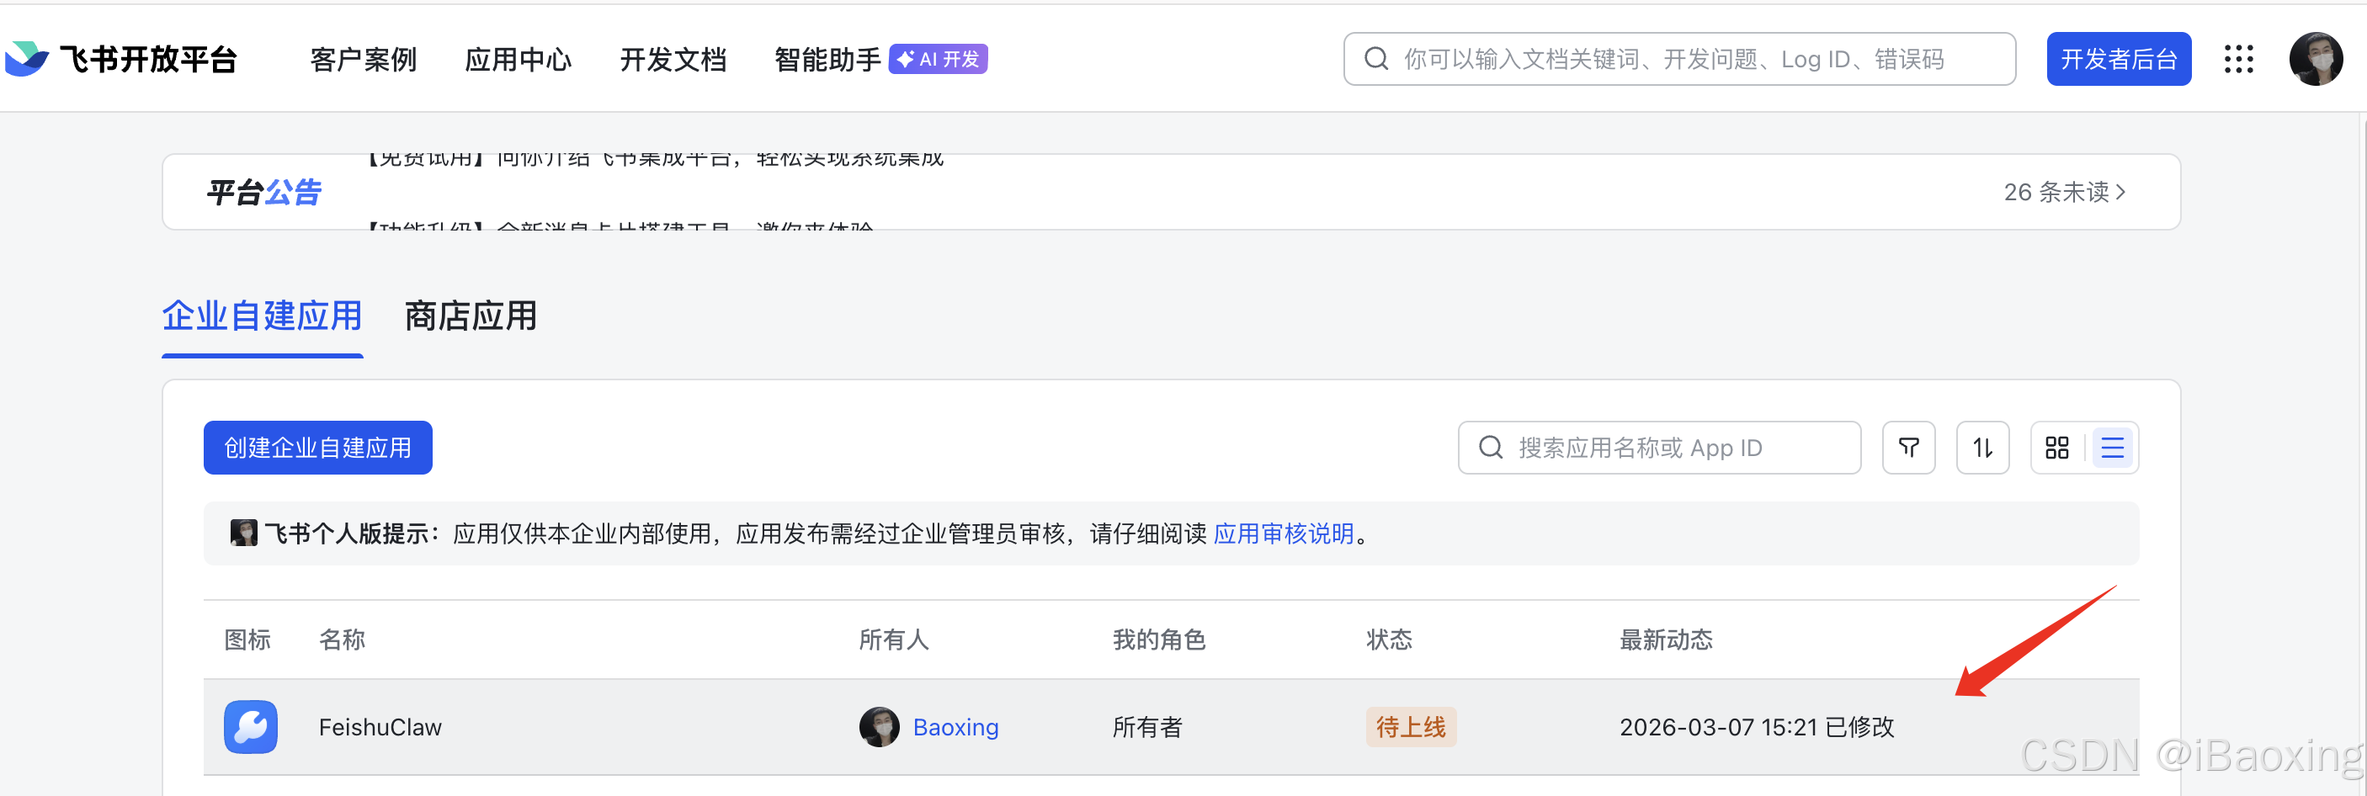Screen dimensions: 2367x796
Task: Open 应用中心 in the navigation bar
Action: coord(518,58)
